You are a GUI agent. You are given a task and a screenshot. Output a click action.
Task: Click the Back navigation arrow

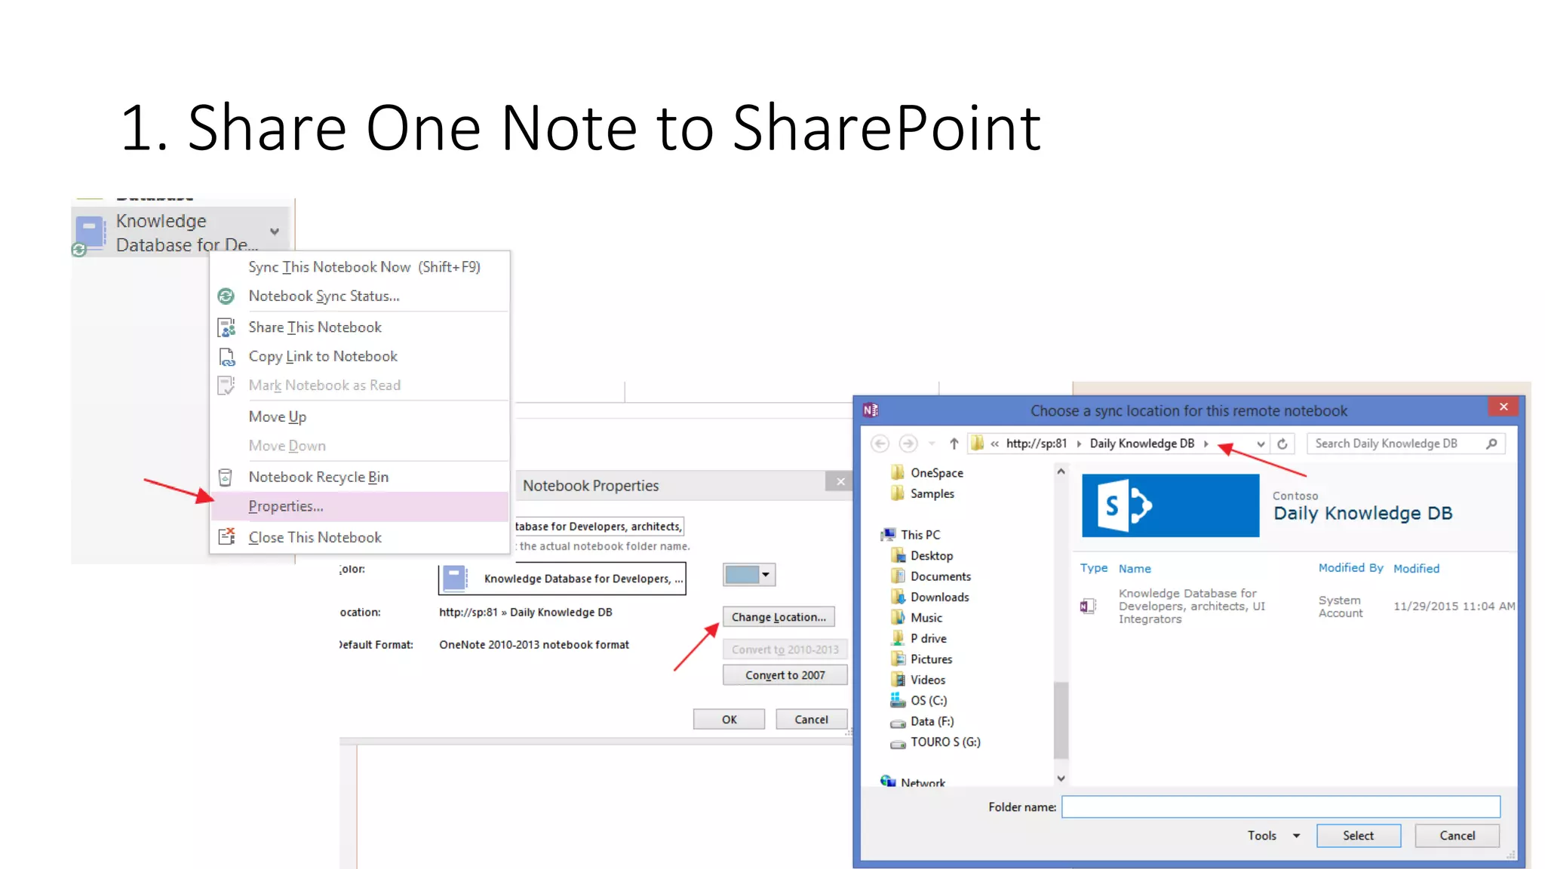pos(880,444)
